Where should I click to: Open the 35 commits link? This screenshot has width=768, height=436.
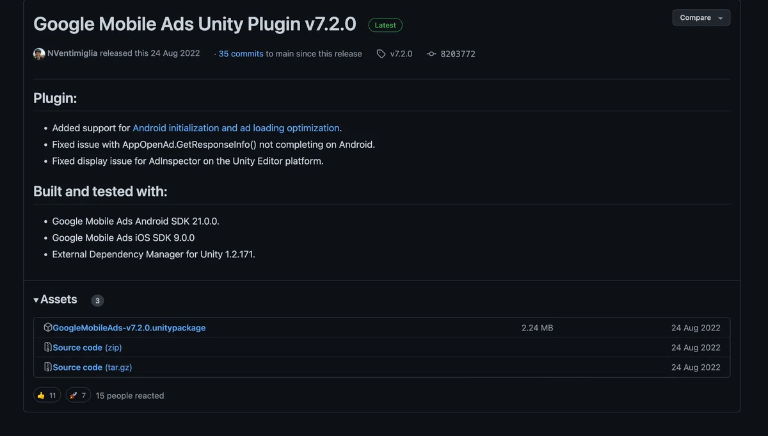point(241,54)
